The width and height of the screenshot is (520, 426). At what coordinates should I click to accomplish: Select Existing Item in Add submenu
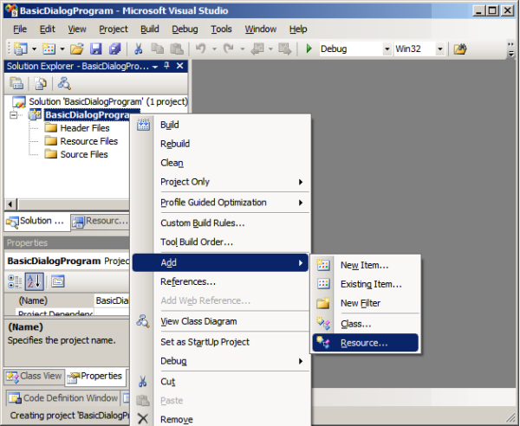(x=366, y=284)
